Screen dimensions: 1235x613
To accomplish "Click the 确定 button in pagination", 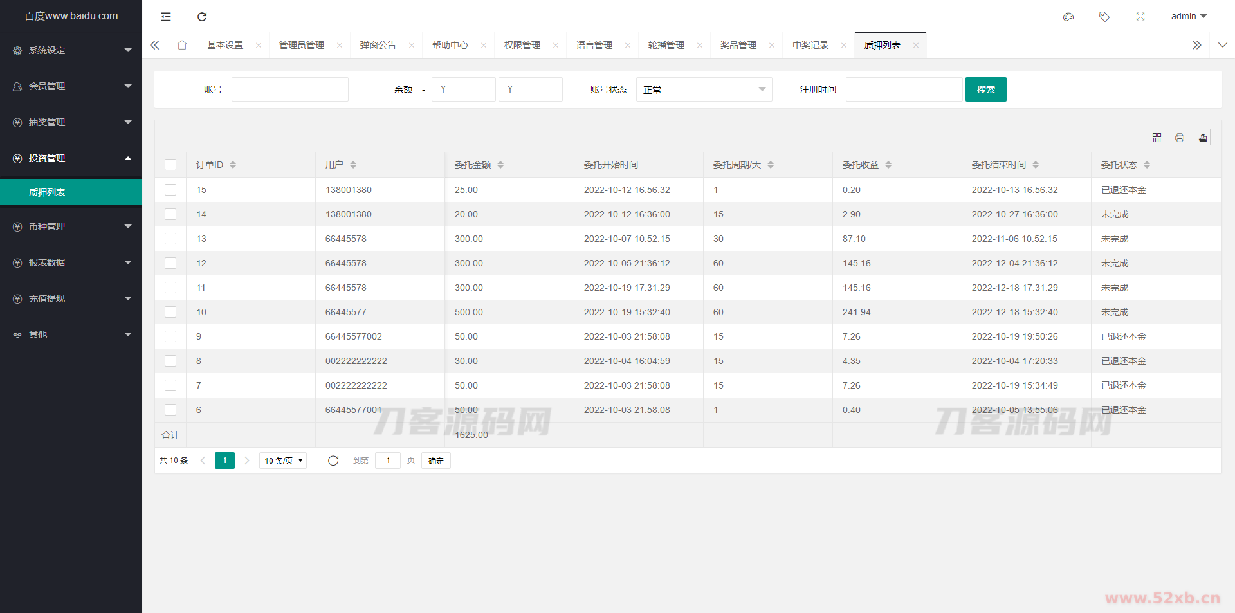I will coord(435,461).
